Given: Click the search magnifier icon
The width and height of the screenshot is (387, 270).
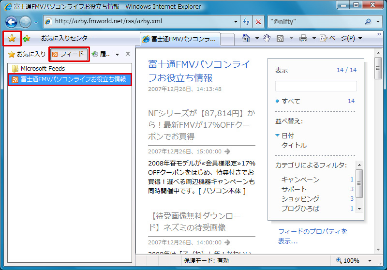Looking at the screenshot, I should pyautogui.click(x=368, y=22).
